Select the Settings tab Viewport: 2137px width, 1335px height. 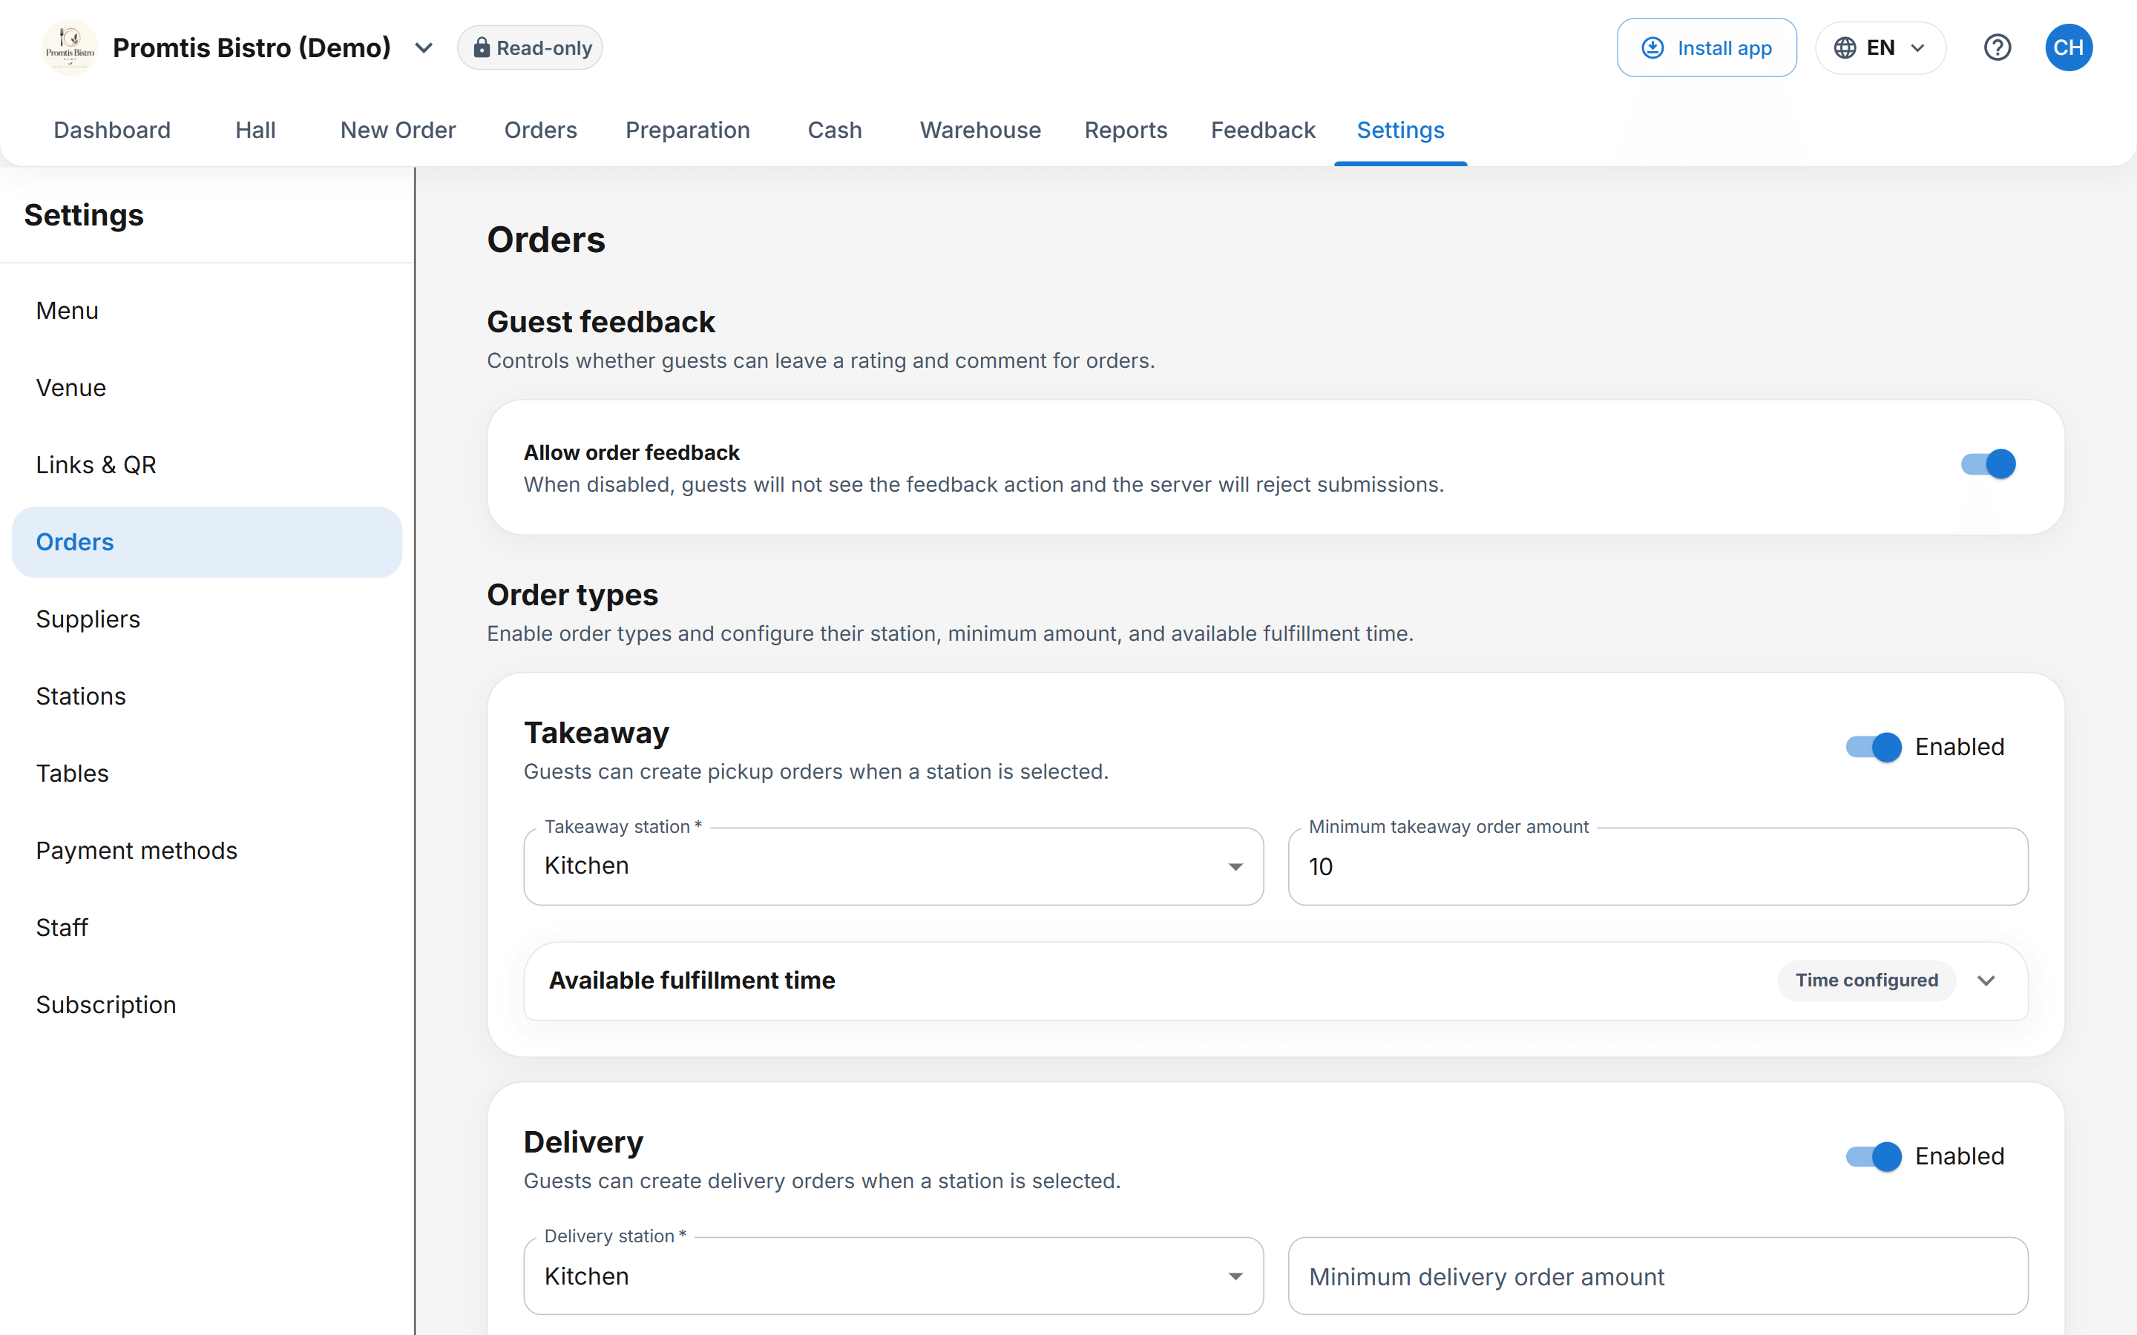(x=1400, y=130)
